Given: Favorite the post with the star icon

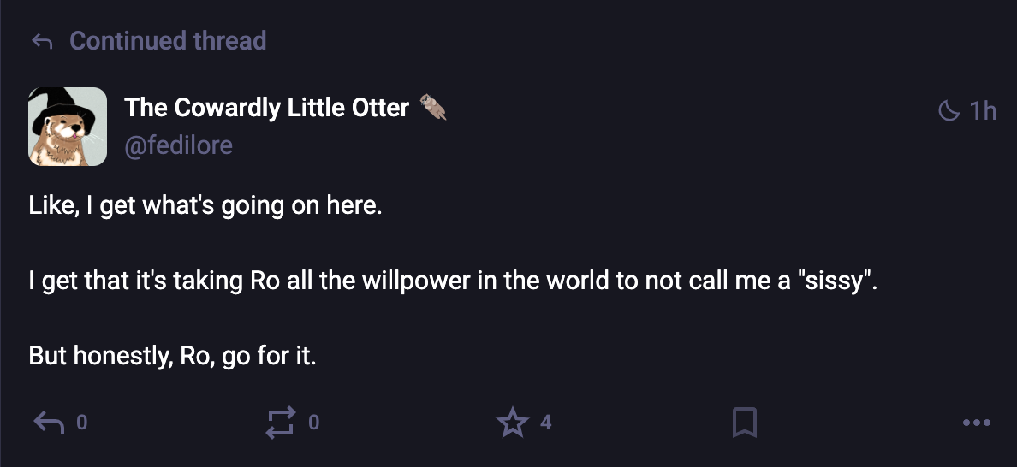Looking at the screenshot, I should pos(513,423).
